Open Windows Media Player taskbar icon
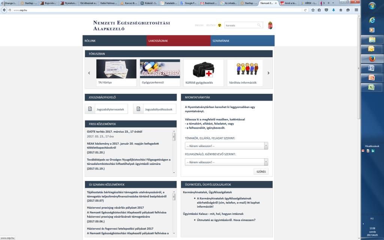Screen dimensions: 384x240 372,30
